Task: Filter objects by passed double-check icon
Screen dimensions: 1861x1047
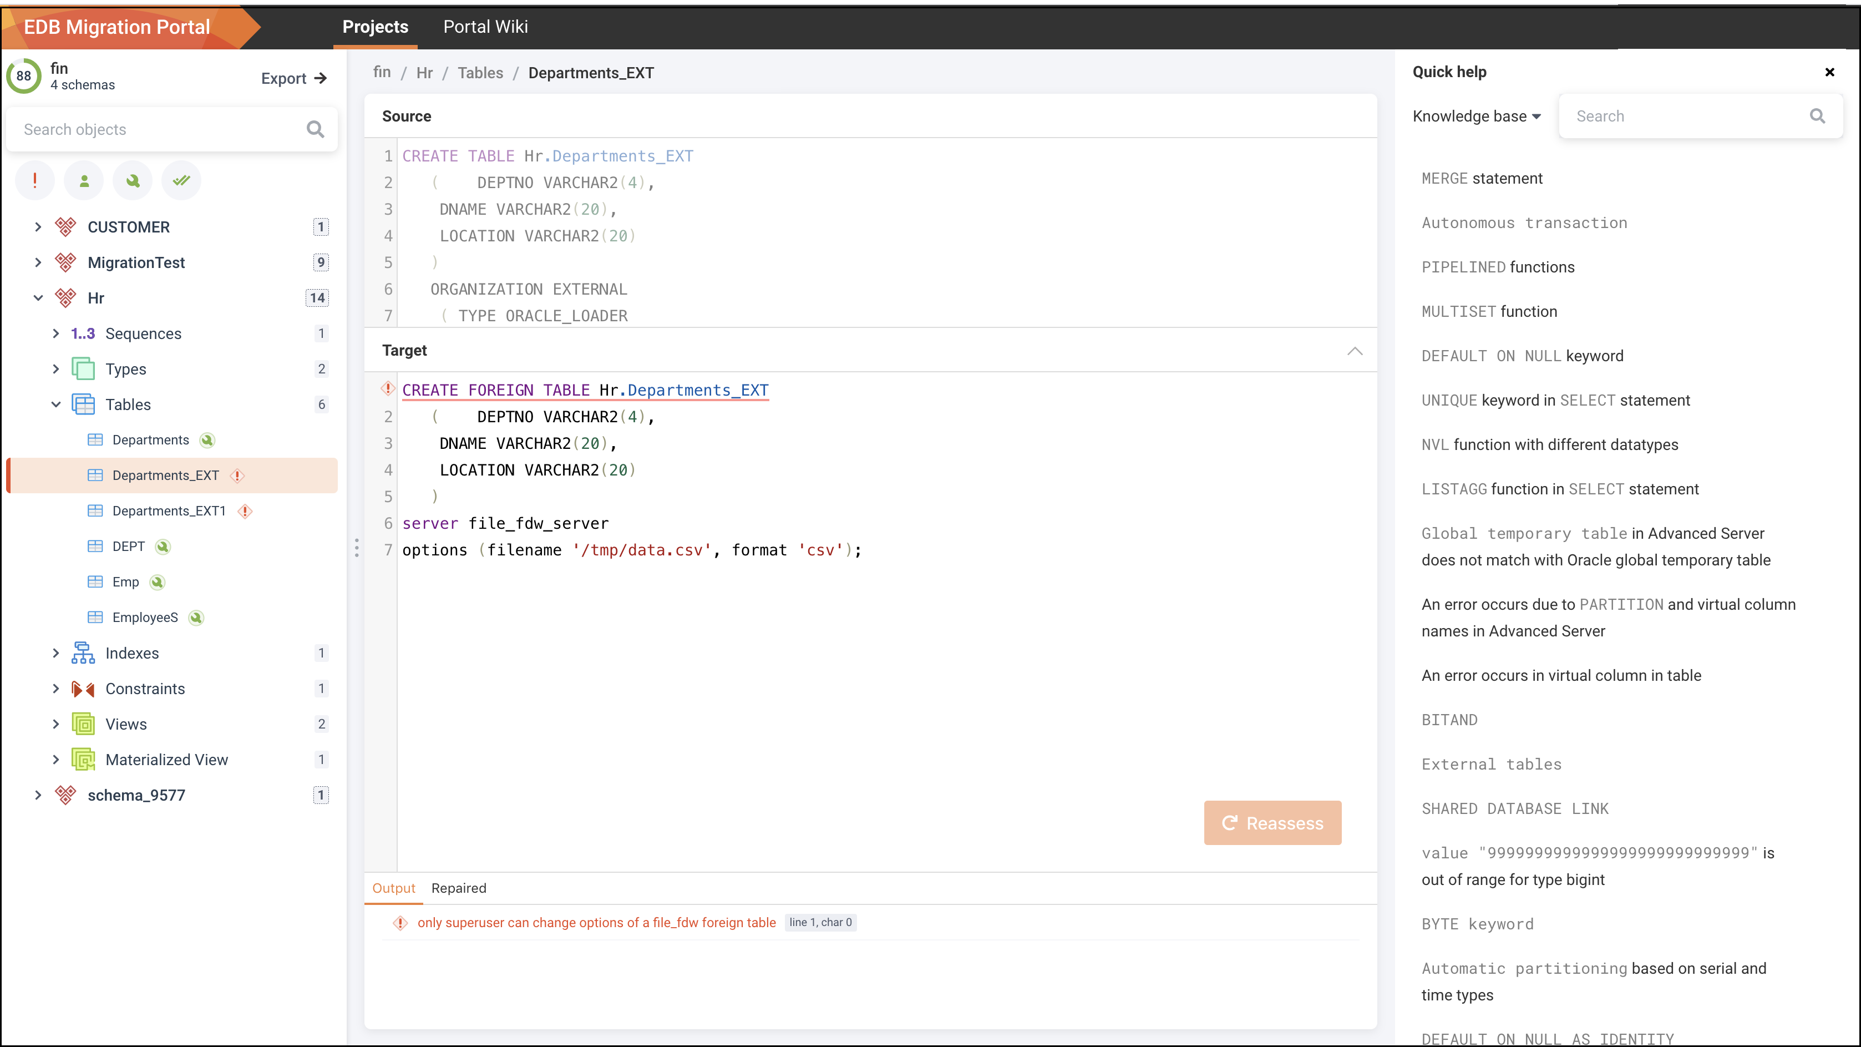Action: (x=181, y=181)
